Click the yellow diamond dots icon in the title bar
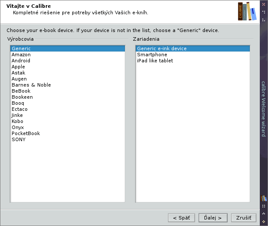The width and height of the screenshot is (268, 226). [x=264, y=222]
